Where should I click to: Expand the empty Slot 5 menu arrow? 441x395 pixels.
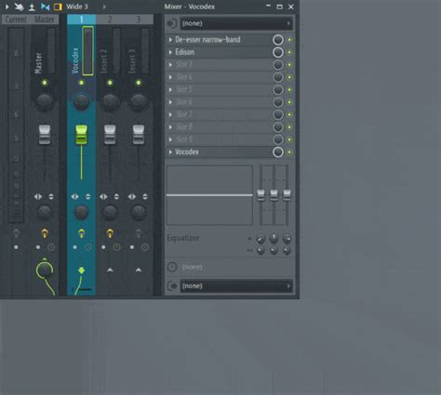pyautogui.click(x=170, y=89)
